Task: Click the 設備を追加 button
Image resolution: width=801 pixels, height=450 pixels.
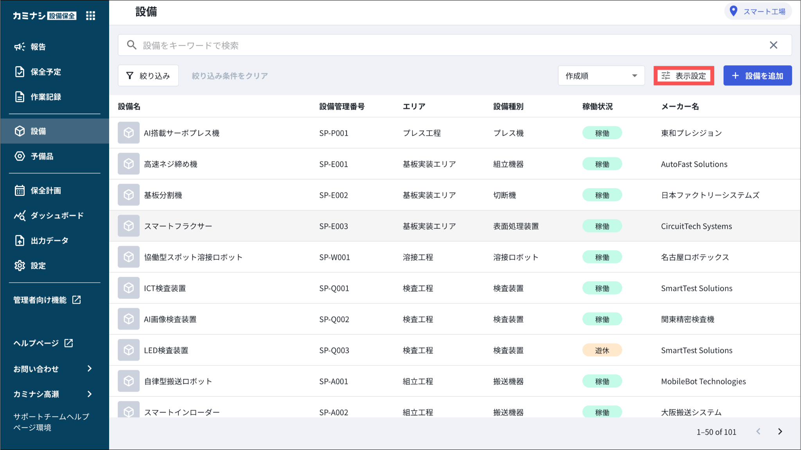Action: tap(757, 76)
